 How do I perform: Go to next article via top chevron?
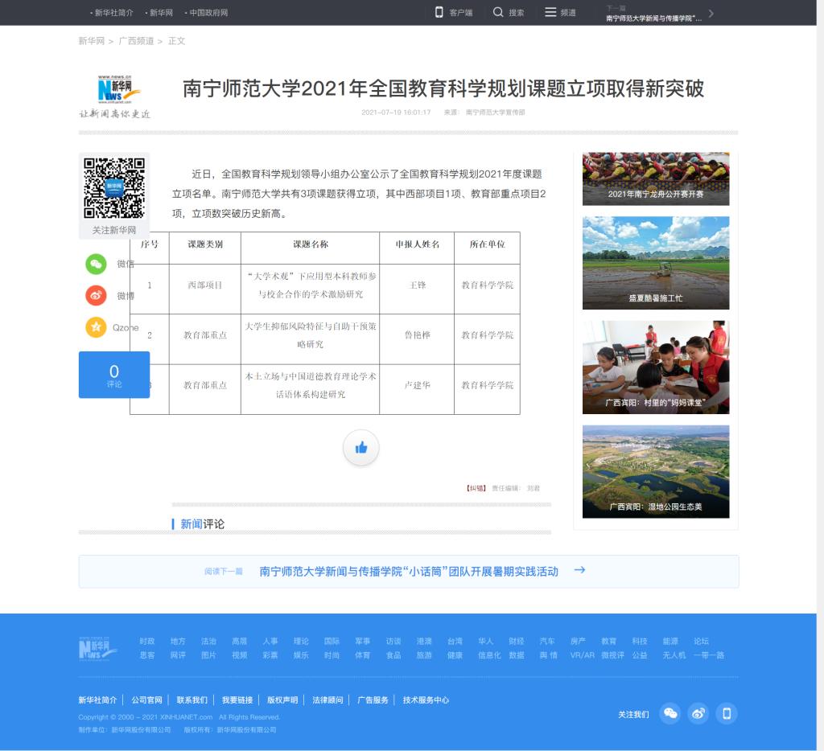[711, 14]
